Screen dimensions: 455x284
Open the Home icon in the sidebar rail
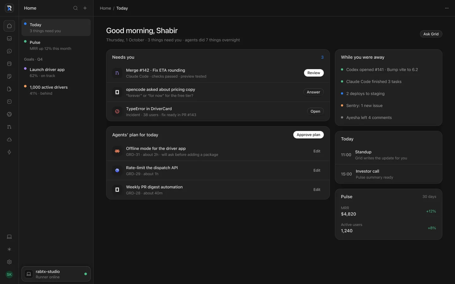(9, 26)
